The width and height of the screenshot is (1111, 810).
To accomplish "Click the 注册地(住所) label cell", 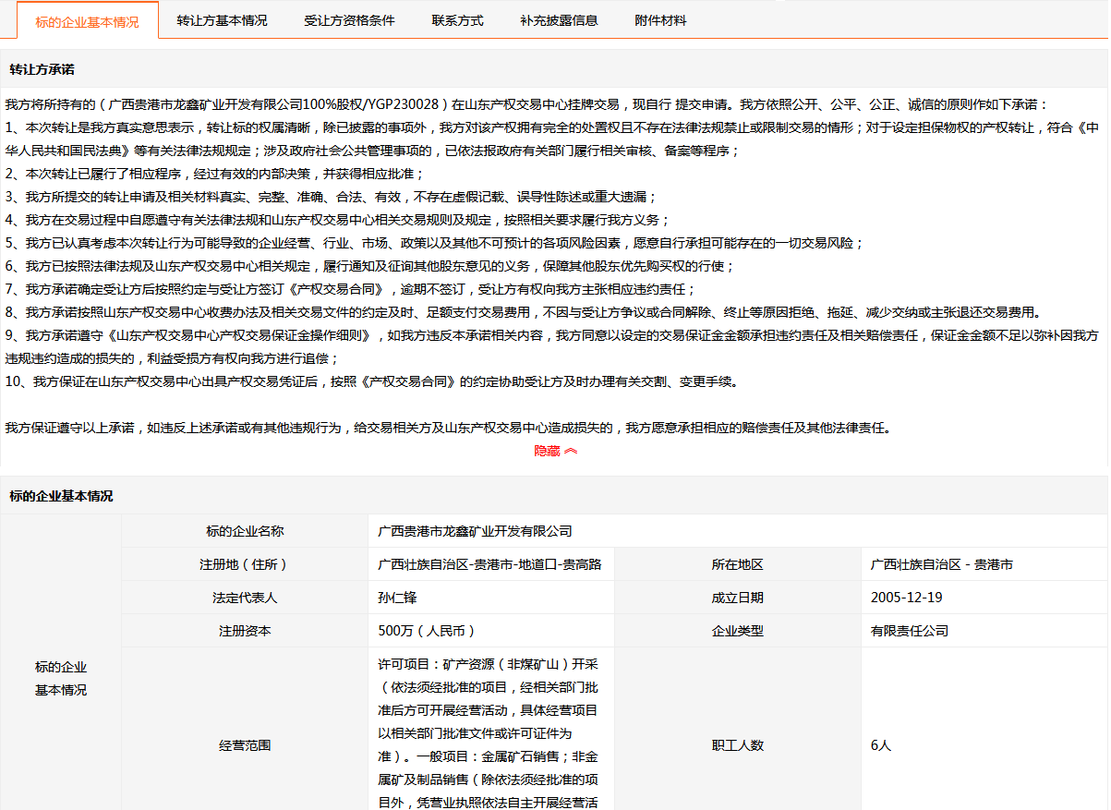I will 245,564.
